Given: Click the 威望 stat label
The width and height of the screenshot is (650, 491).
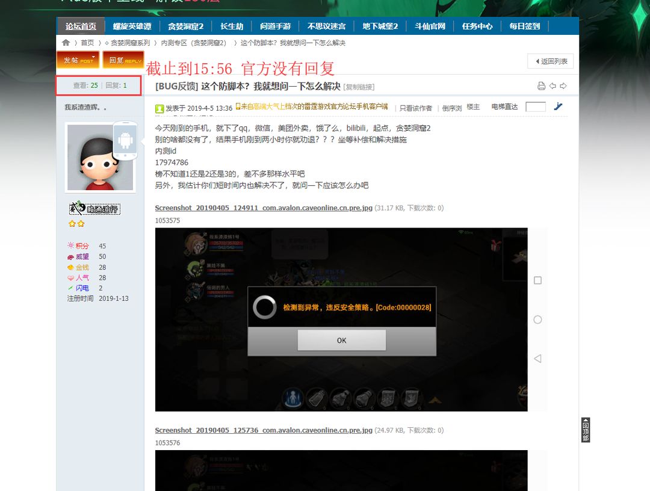Looking at the screenshot, I should pyautogui.click(x=82, y=256).
